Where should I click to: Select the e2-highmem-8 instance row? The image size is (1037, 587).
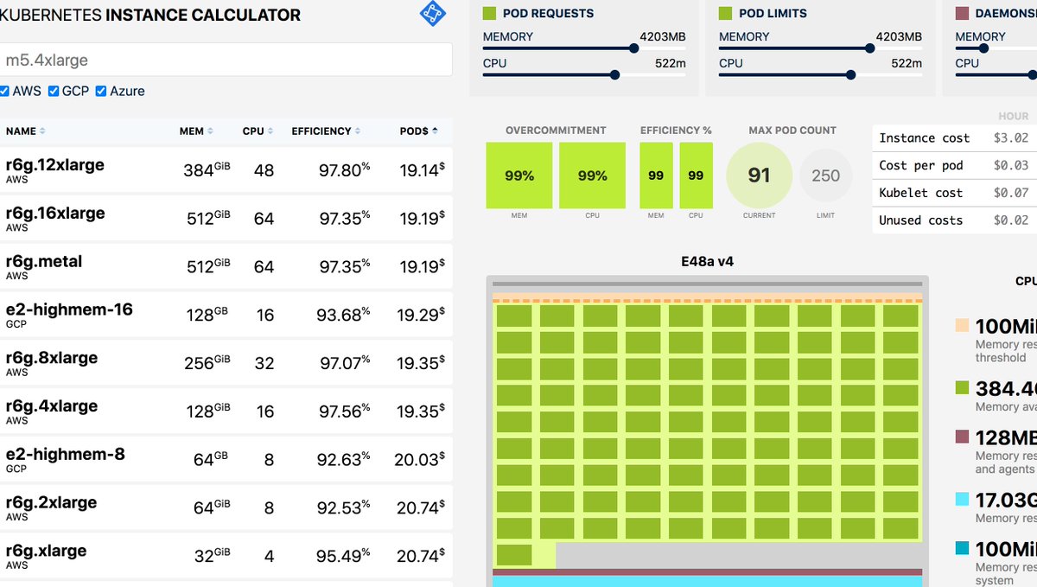coord(226,460)
